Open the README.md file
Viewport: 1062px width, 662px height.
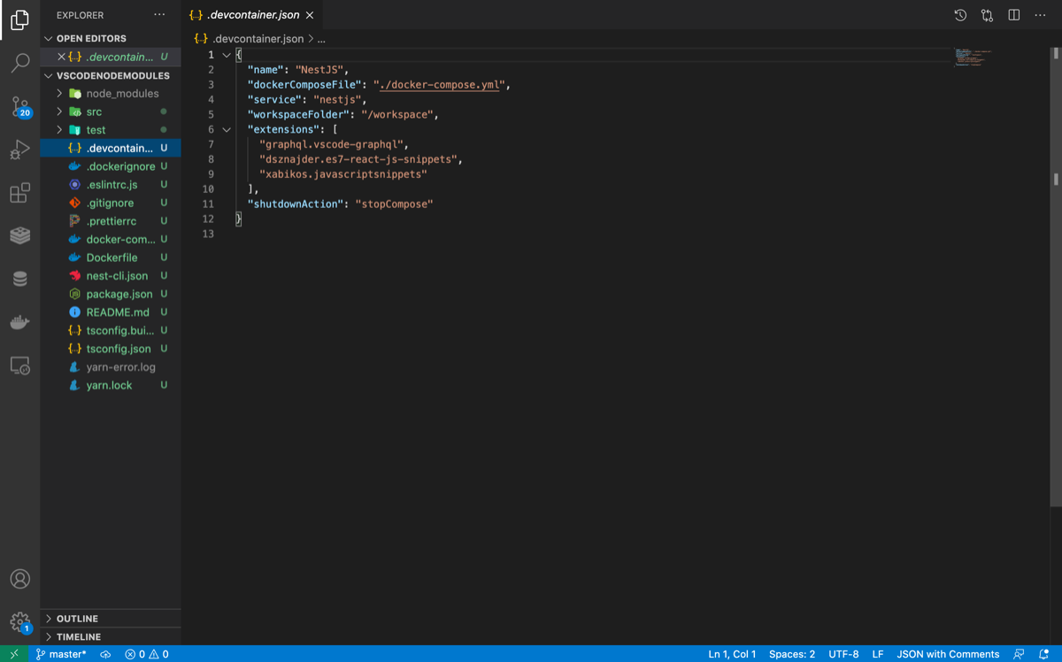111,312
